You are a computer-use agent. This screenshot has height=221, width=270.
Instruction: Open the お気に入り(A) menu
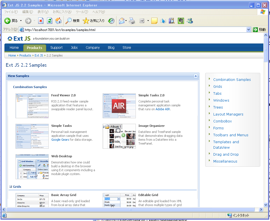(62, 12)
